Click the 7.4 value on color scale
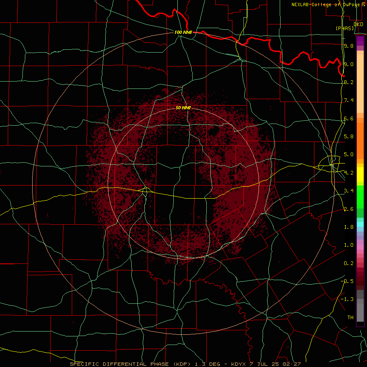The height and width of the screenshot is (367, 367). click(x=349, y=100)
